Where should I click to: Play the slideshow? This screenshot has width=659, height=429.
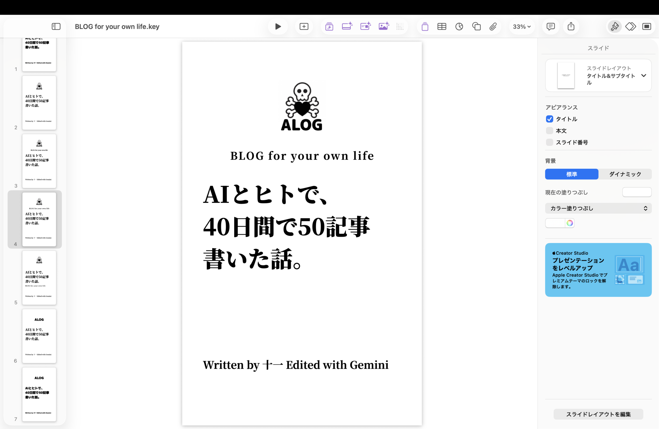coord(278,27)
